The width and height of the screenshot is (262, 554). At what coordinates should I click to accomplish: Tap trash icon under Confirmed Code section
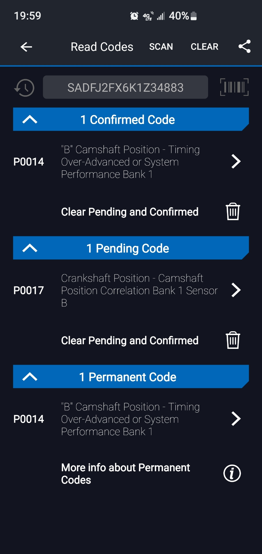coord(233,212)
